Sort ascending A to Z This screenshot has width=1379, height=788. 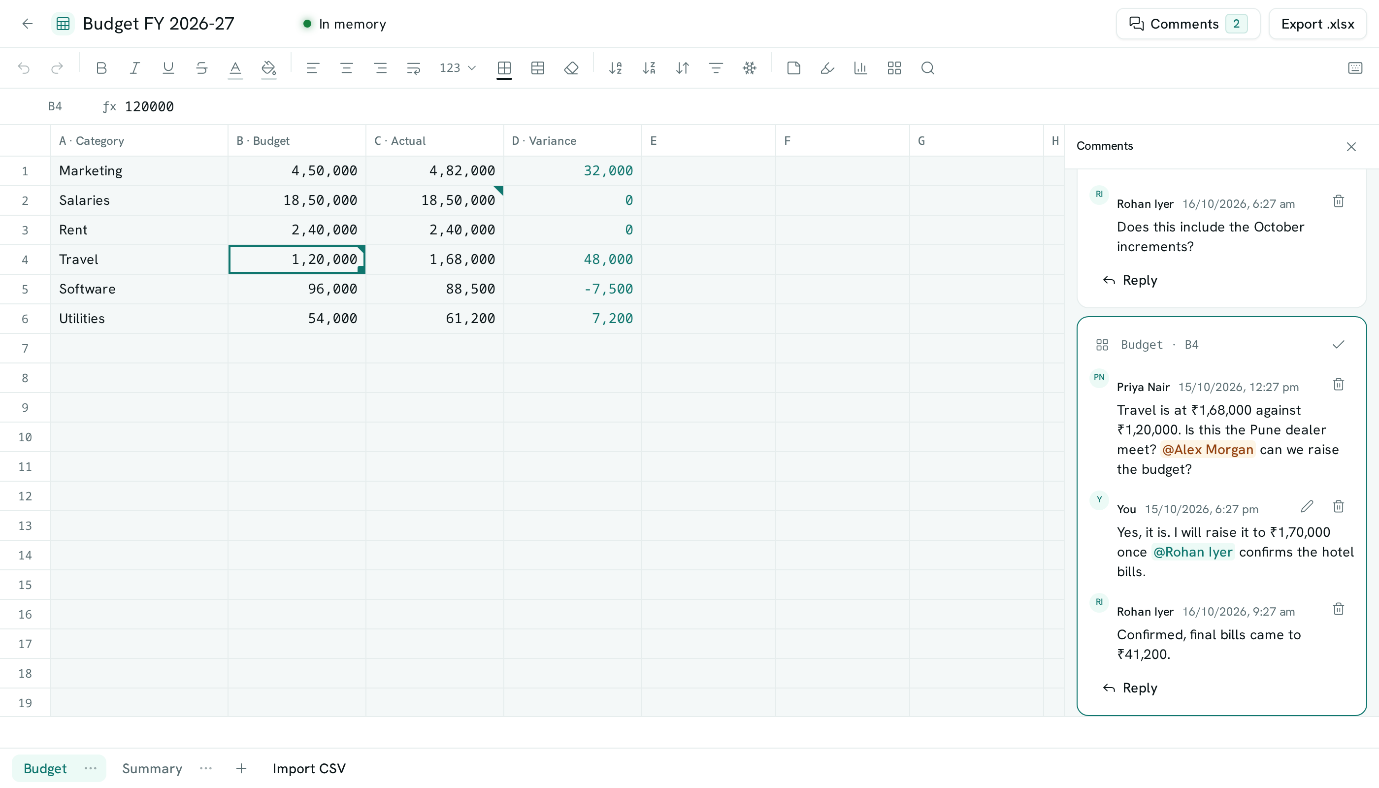(615, 68)
